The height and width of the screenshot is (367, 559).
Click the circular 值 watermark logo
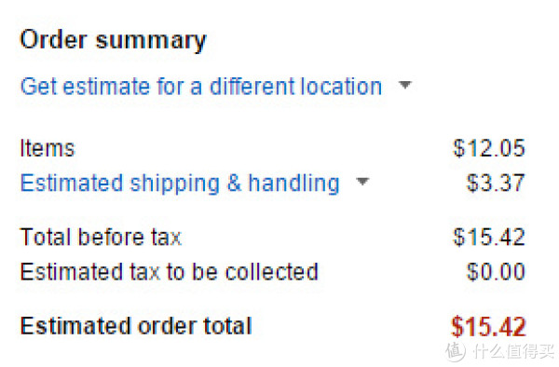coord(456,351)
